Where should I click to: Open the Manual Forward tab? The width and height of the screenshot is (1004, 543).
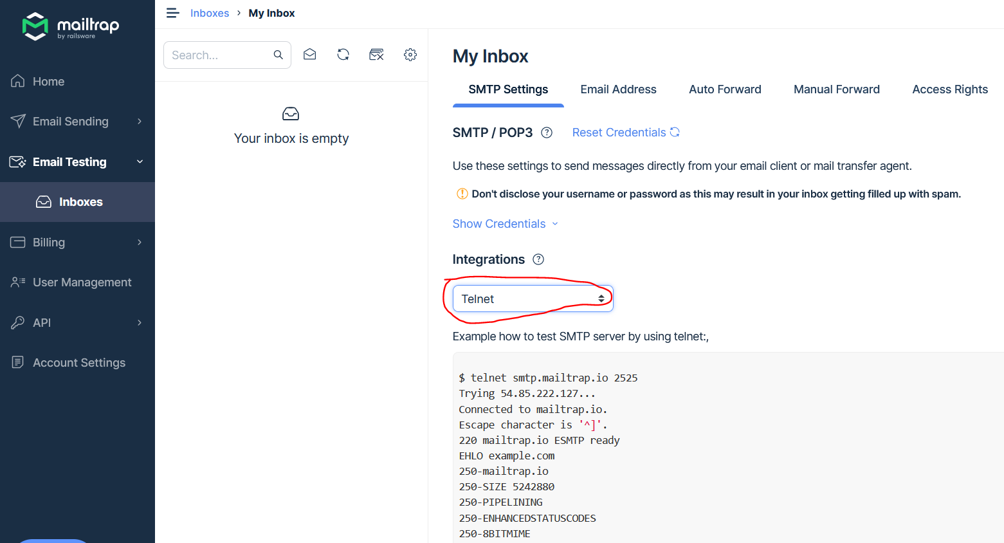837,89
